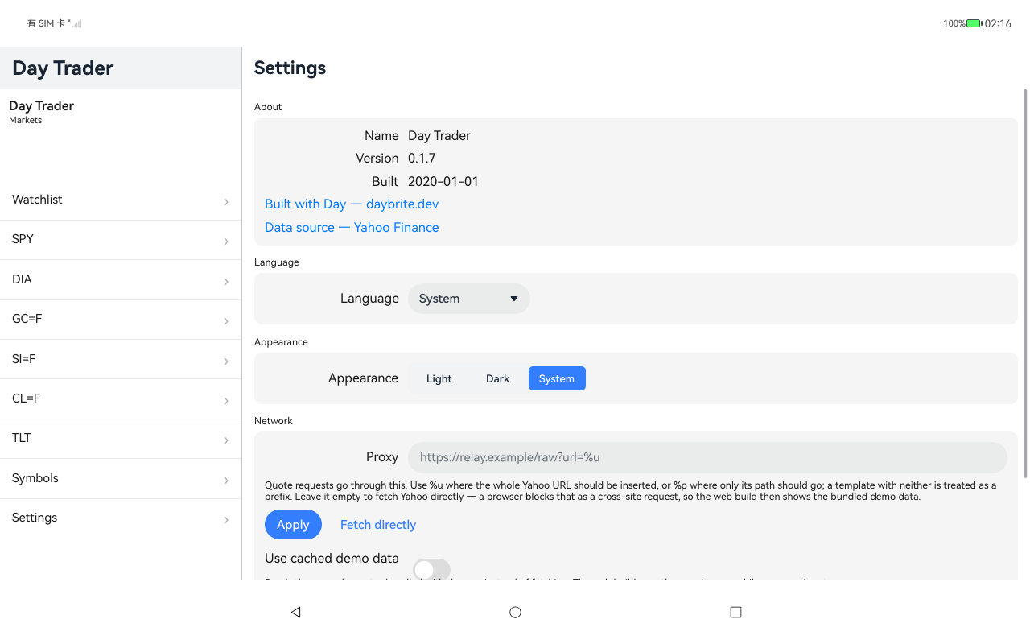Image resolution: width=1030 pixels, height=644 pixels.
Task: Click the Apply proxy button
Action: click(x=293, y=524)
